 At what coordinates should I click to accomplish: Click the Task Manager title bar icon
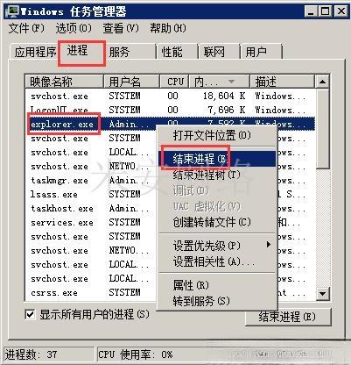click(12, 11)
